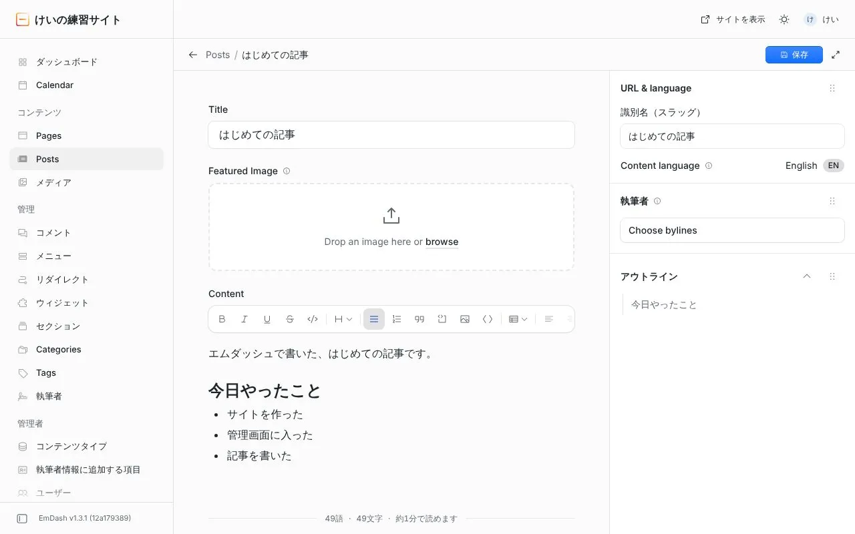Apply italic formatting in Content toolbar
Screen dimensions: 855x534
point(244,319)
